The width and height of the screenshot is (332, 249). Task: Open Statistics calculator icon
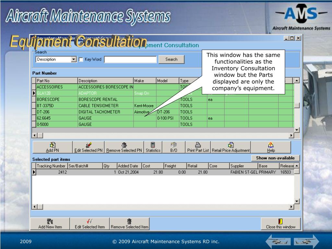tap(153, 145)
